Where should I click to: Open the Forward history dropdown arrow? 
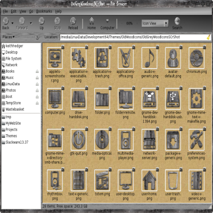coord(31,23)
